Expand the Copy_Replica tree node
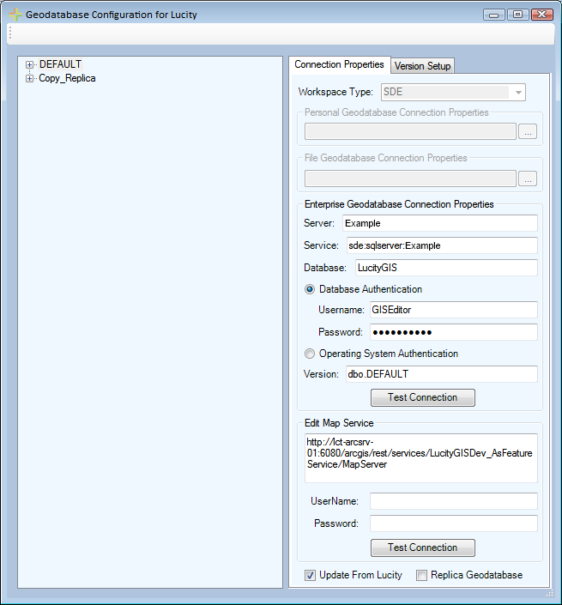Screen dimensions: 562x605 point(29,79)
